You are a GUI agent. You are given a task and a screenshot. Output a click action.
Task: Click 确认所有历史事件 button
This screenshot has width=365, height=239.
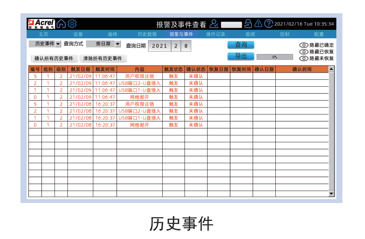pyautogui.click(x=54, y=58)
